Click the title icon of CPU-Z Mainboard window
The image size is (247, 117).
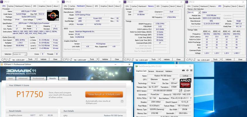[x=63, y=2]
